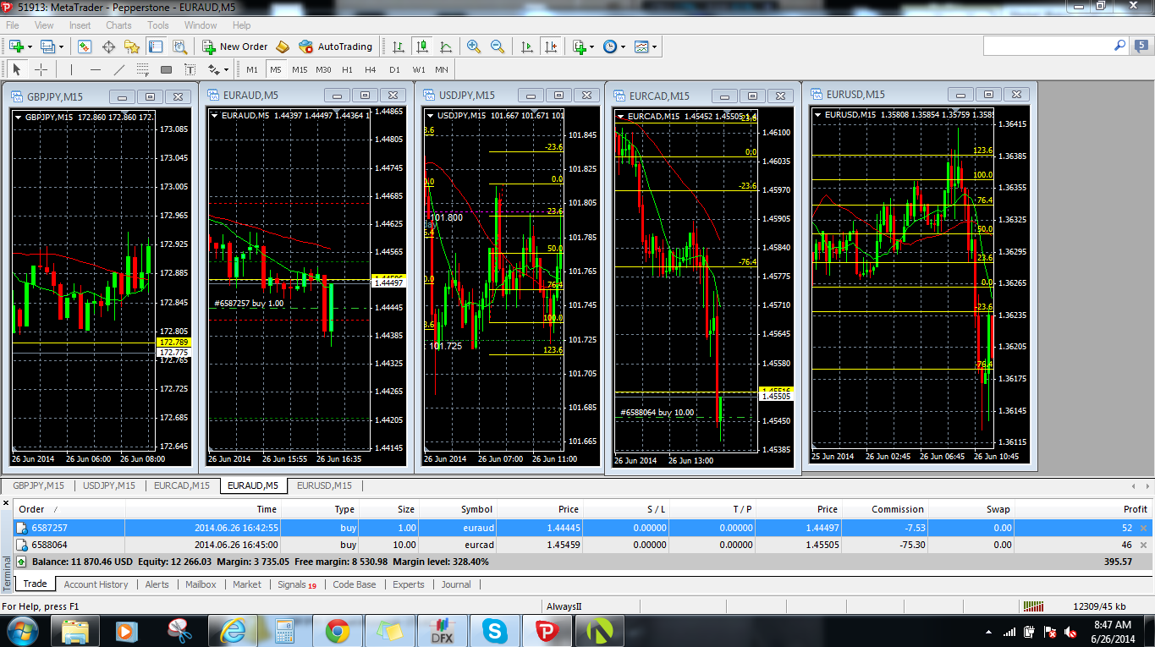
Task: Sort orders by the Profit column
Action: tap(1083, 509)
